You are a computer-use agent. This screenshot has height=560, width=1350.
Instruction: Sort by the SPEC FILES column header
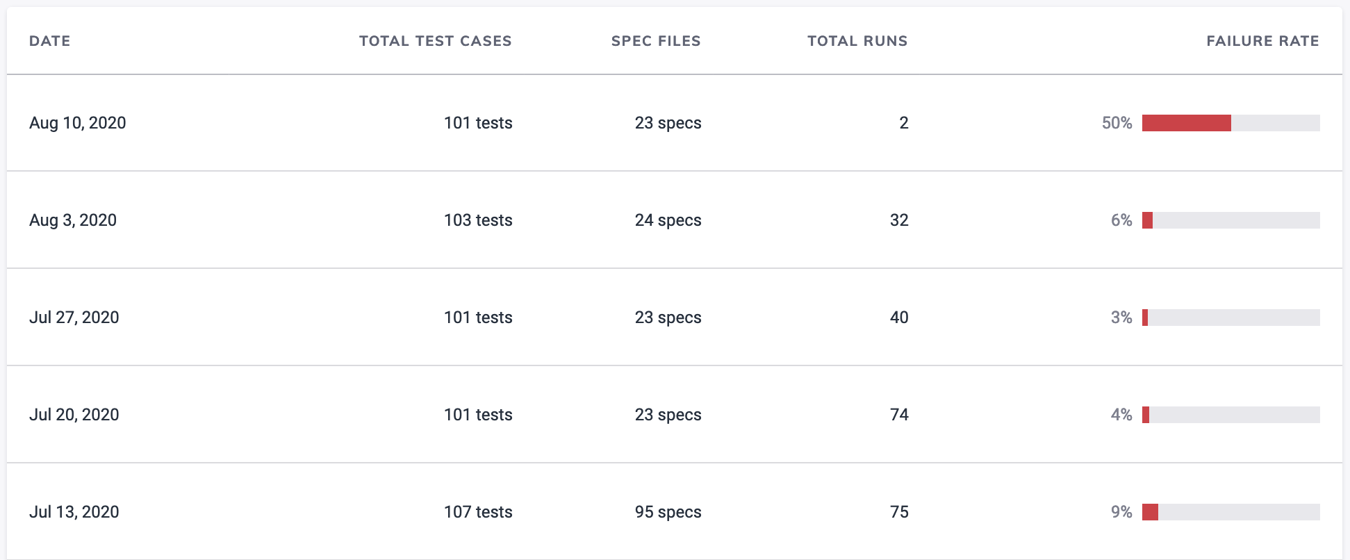pos(655,41)
